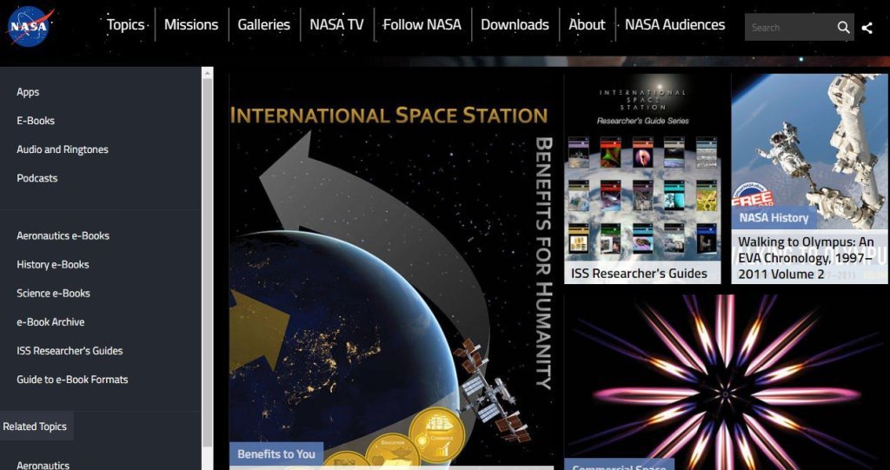Open Audio and Ringtones link
890x470 pixels.
coord(63,149)
